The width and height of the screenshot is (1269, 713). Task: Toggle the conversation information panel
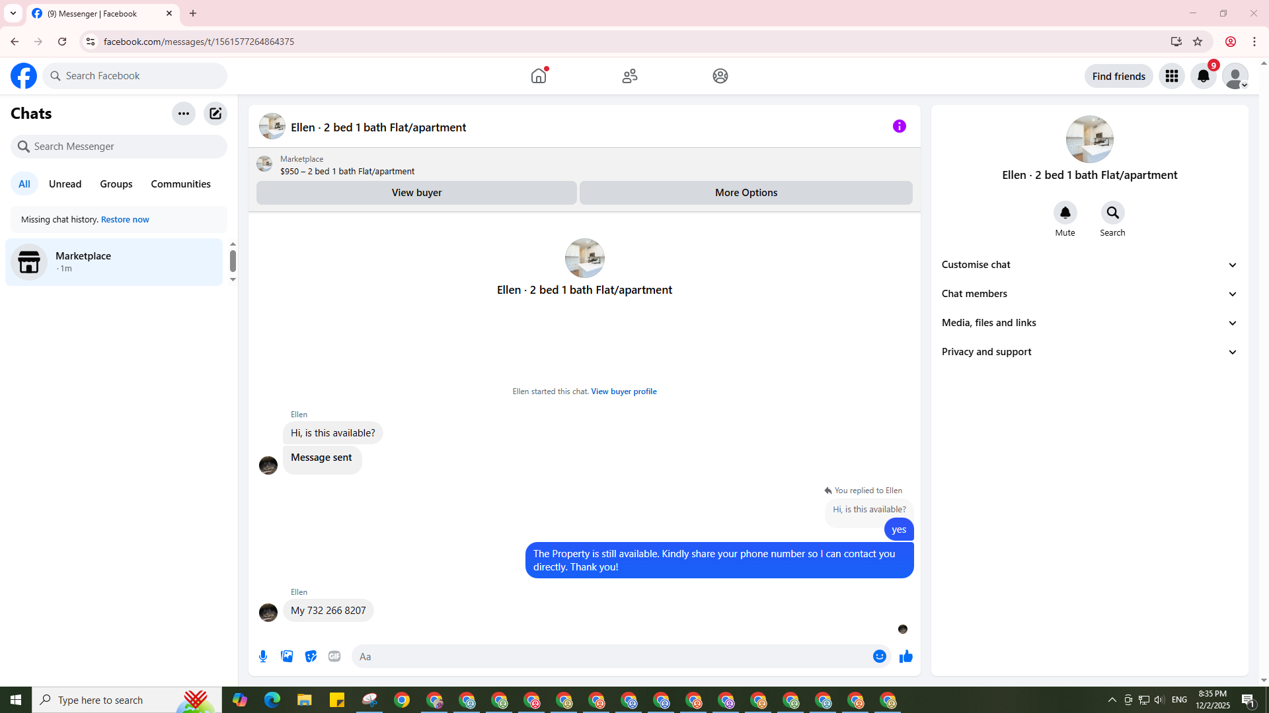click(x=899, y=126)
